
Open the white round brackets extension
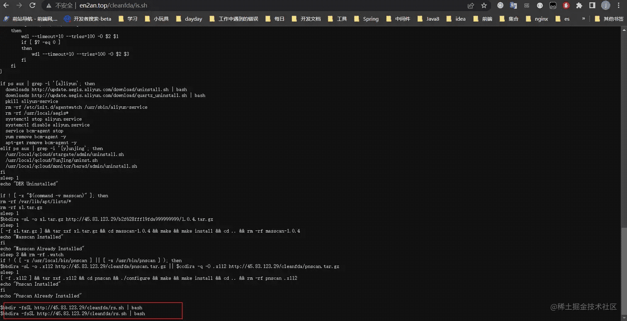tap(540, 6)
